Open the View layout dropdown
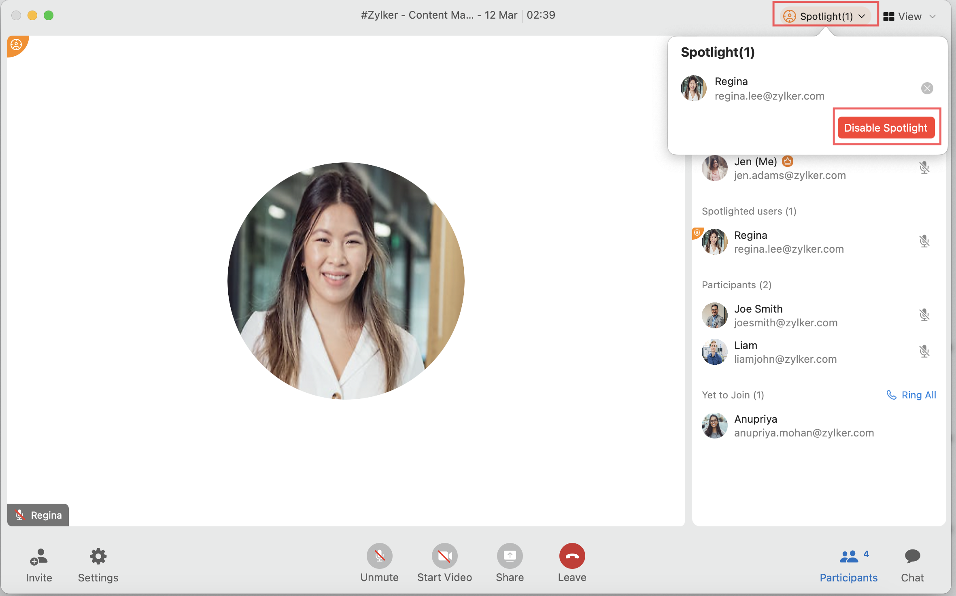 [909, 16]
